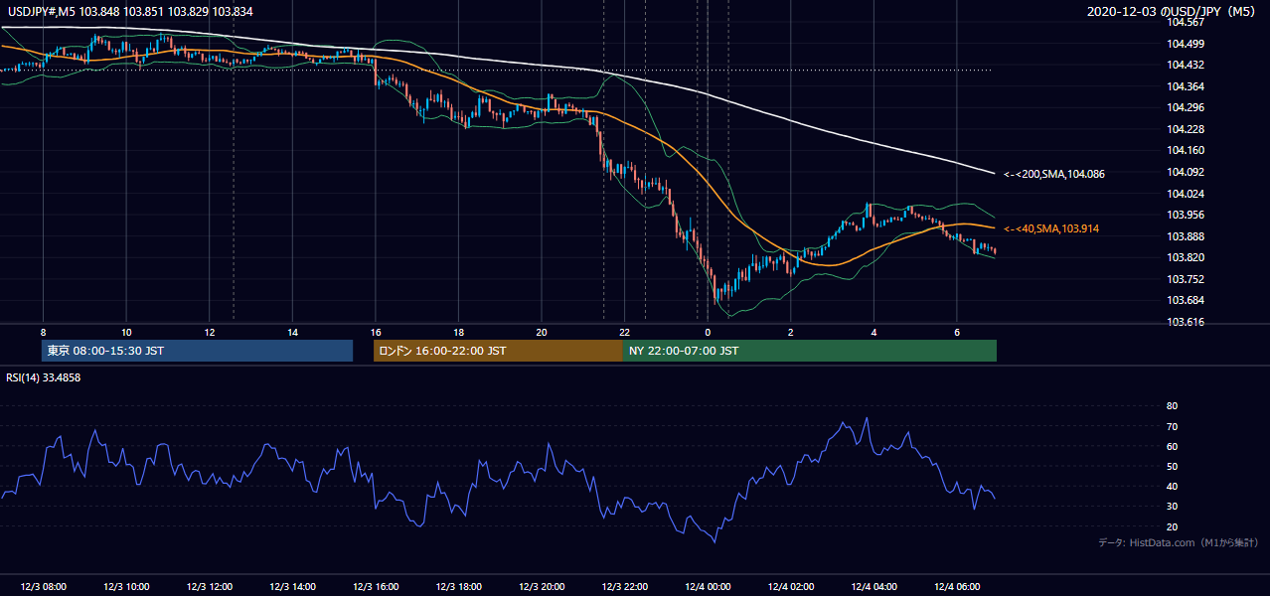Click price level 104.160 on price axis

(x=1186, y=150)
